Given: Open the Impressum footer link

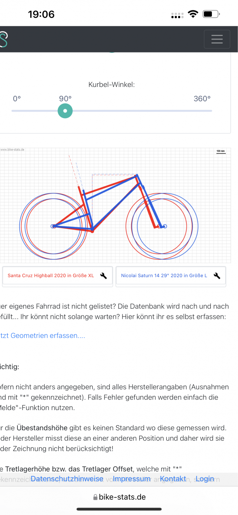Looking at the screenshot, I should [x=132, y=479].
